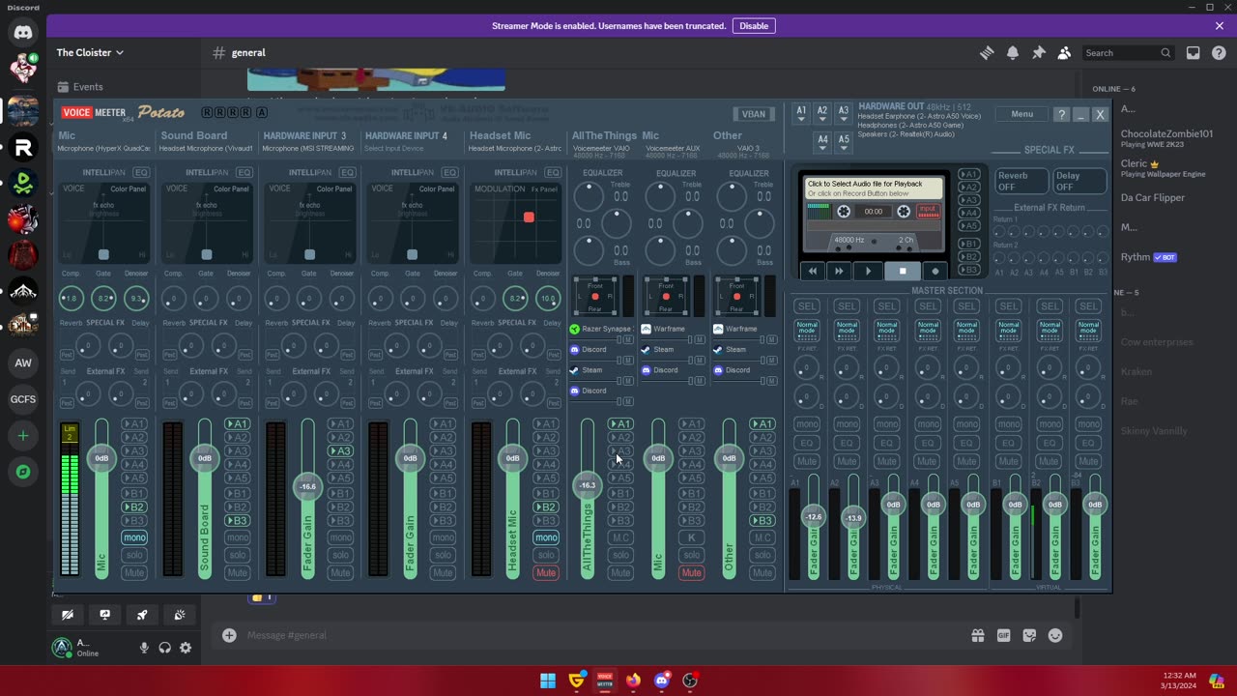Open emoji picker in message bar
The height and width of the screenshot is (696, 1237).
1055,635
